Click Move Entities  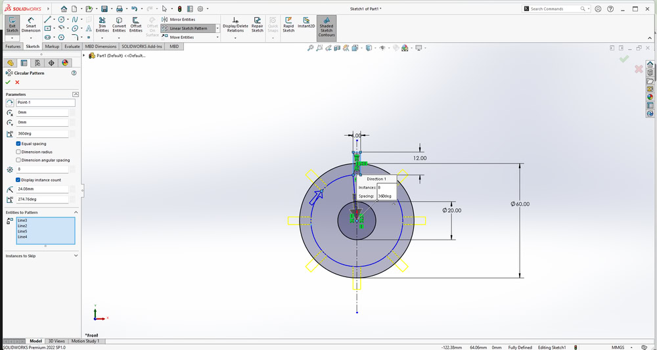click(x=177, y=37)
